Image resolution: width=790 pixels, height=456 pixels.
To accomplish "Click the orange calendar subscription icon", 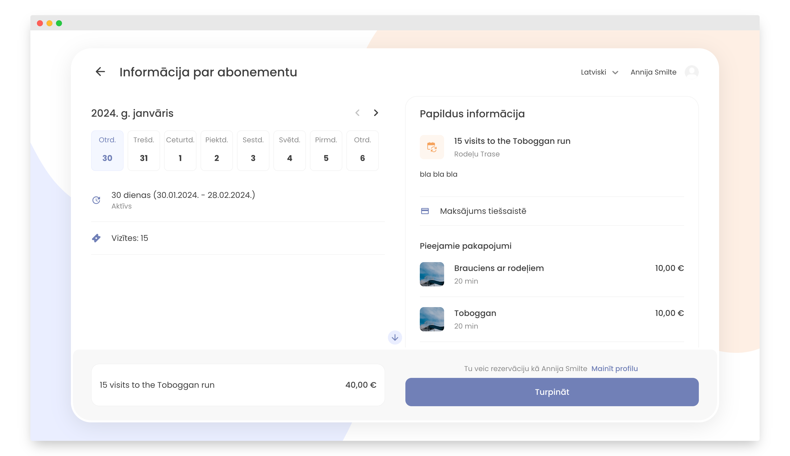I will coord(432,147).
